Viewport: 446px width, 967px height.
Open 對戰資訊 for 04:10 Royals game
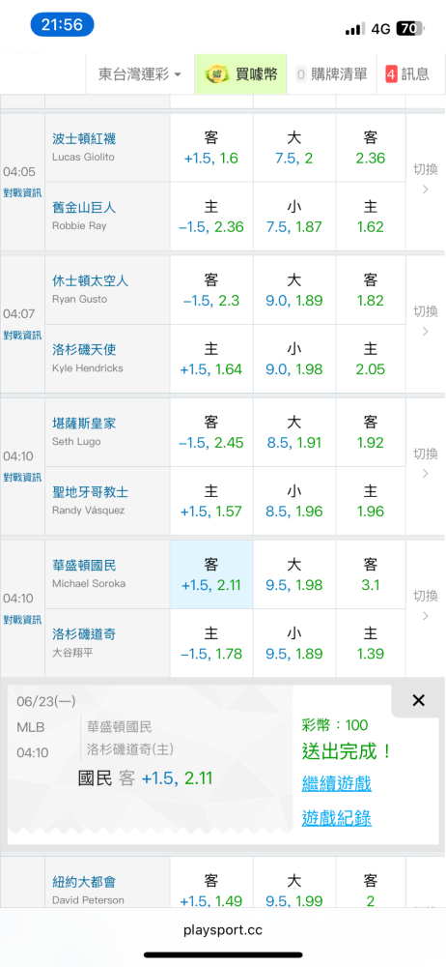[22, 477]
